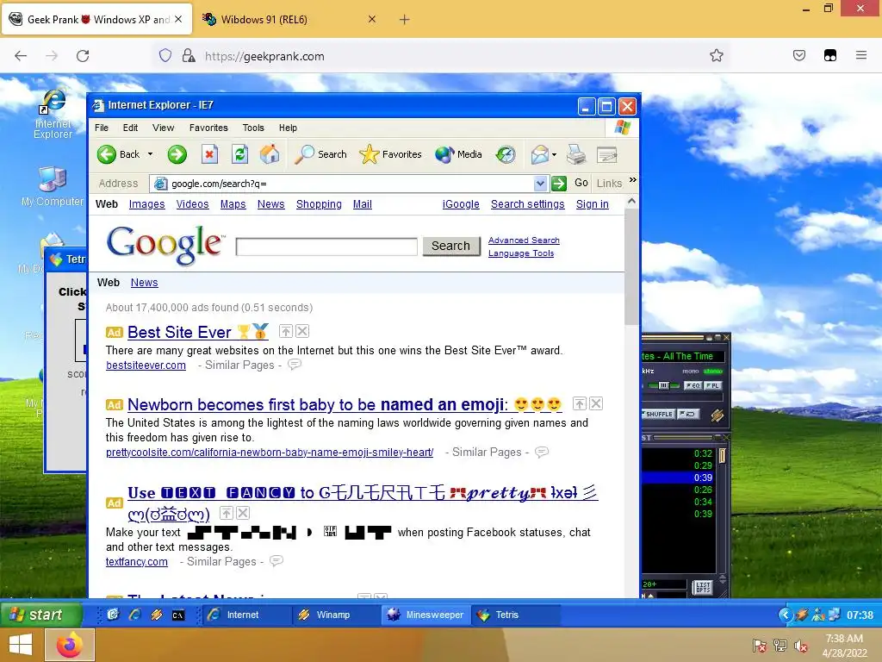
Task: Click the Print icon in IE toolbar
Action: tap(576, 154)
